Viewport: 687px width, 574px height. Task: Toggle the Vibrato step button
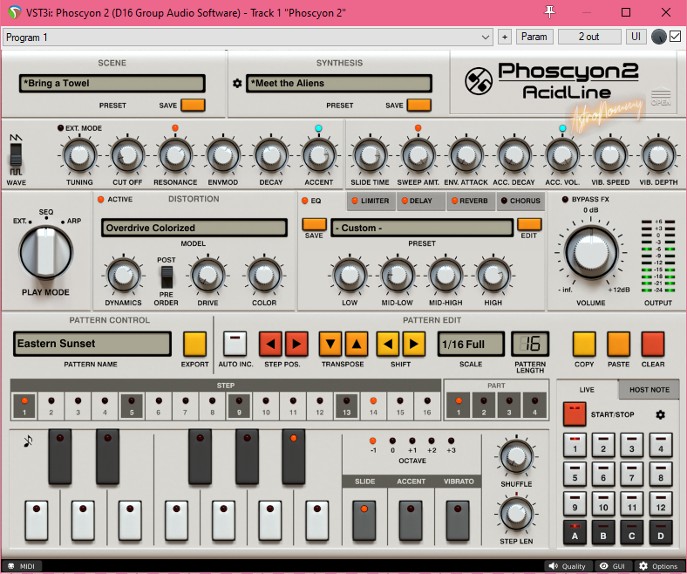coord(458,521)
